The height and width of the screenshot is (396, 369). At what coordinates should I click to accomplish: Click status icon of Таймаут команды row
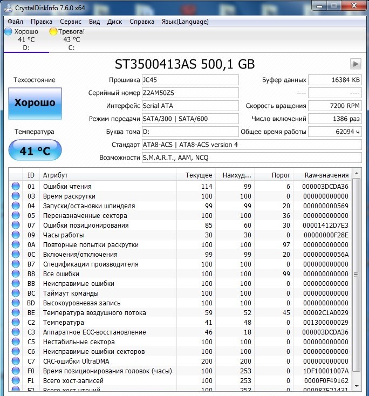tap(16, 293)
